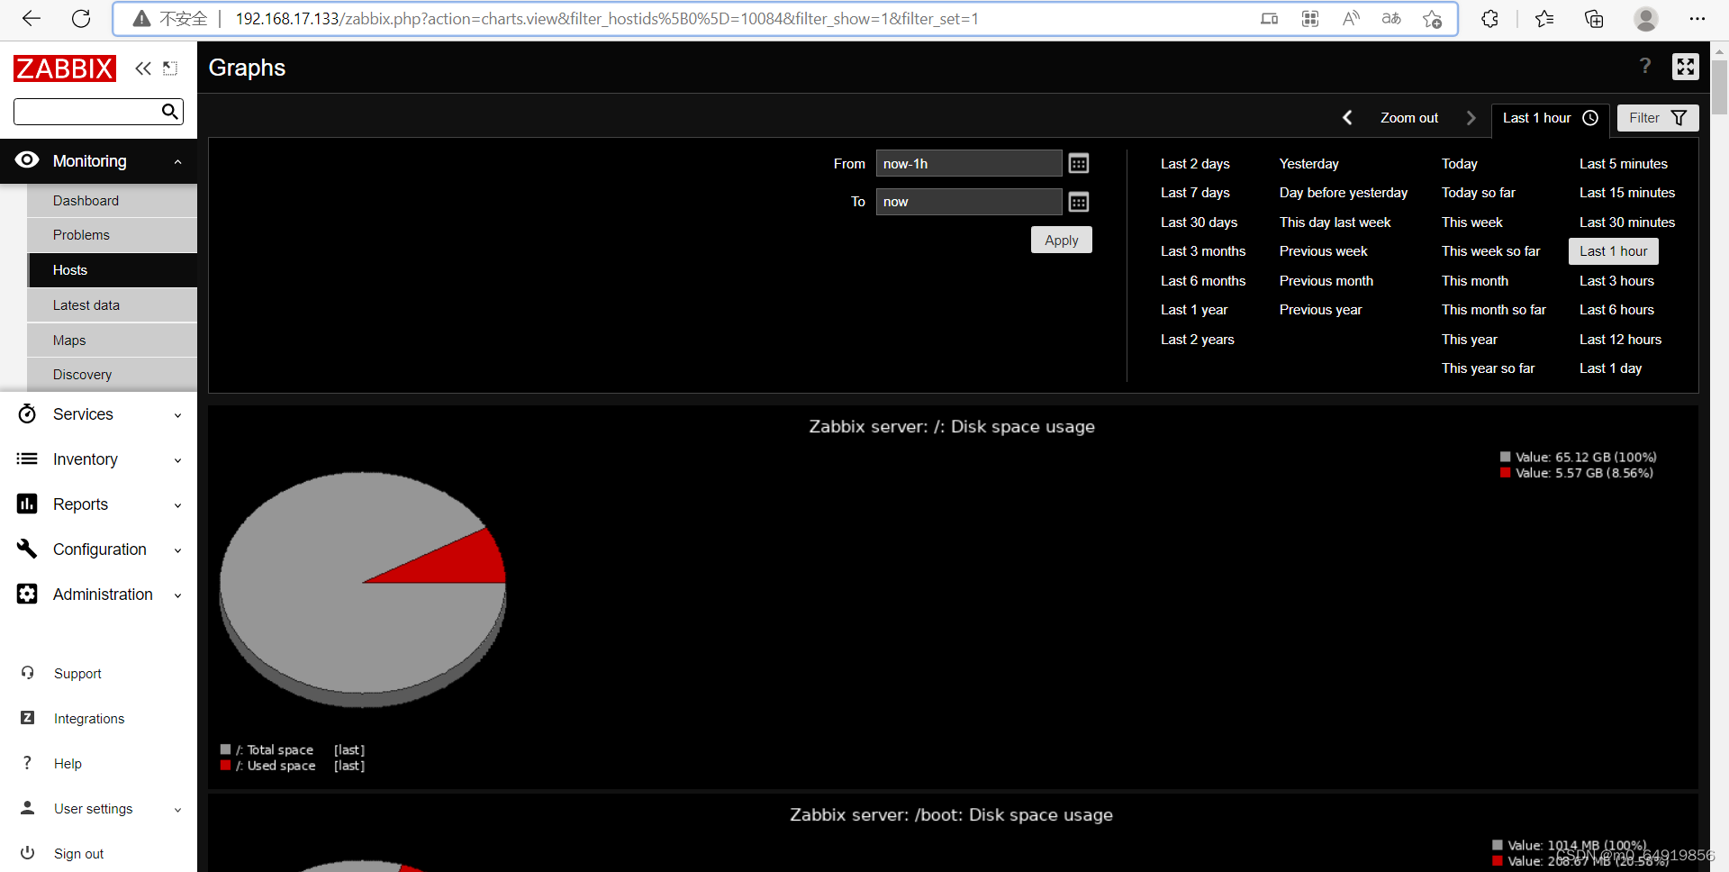The image size is (1729, 872).
Task: Select Last 7 days range
Action: pyautogui.click(x=1195, y=193)
